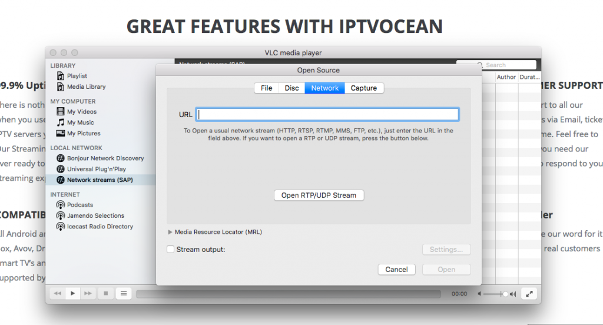Viewport: 603px width, 325px height.
Task: Click the Duration column header
Action: click(x=529, y=77)
